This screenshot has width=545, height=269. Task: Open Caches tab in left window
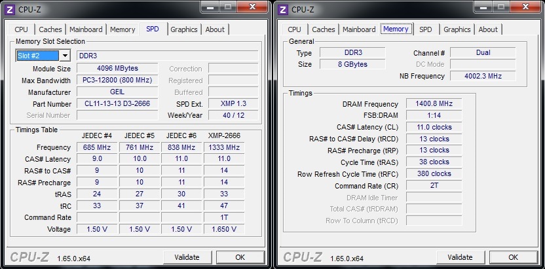tap(50, 29)
